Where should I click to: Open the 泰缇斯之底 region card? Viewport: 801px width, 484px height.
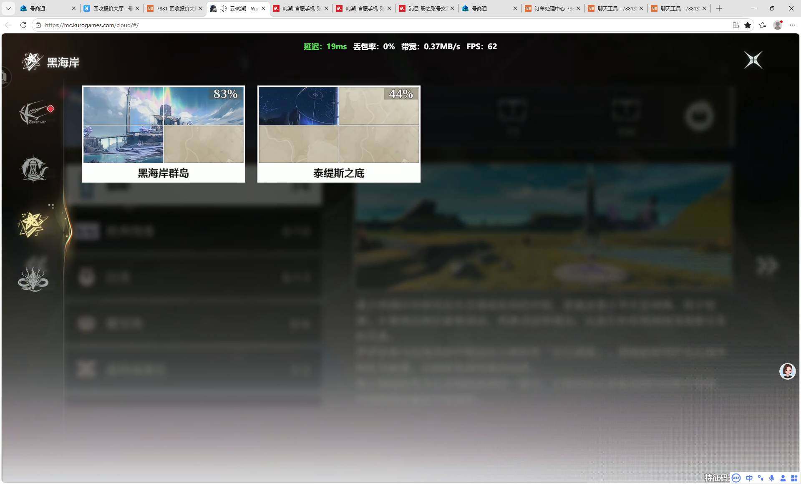click(x=339, y=134)
